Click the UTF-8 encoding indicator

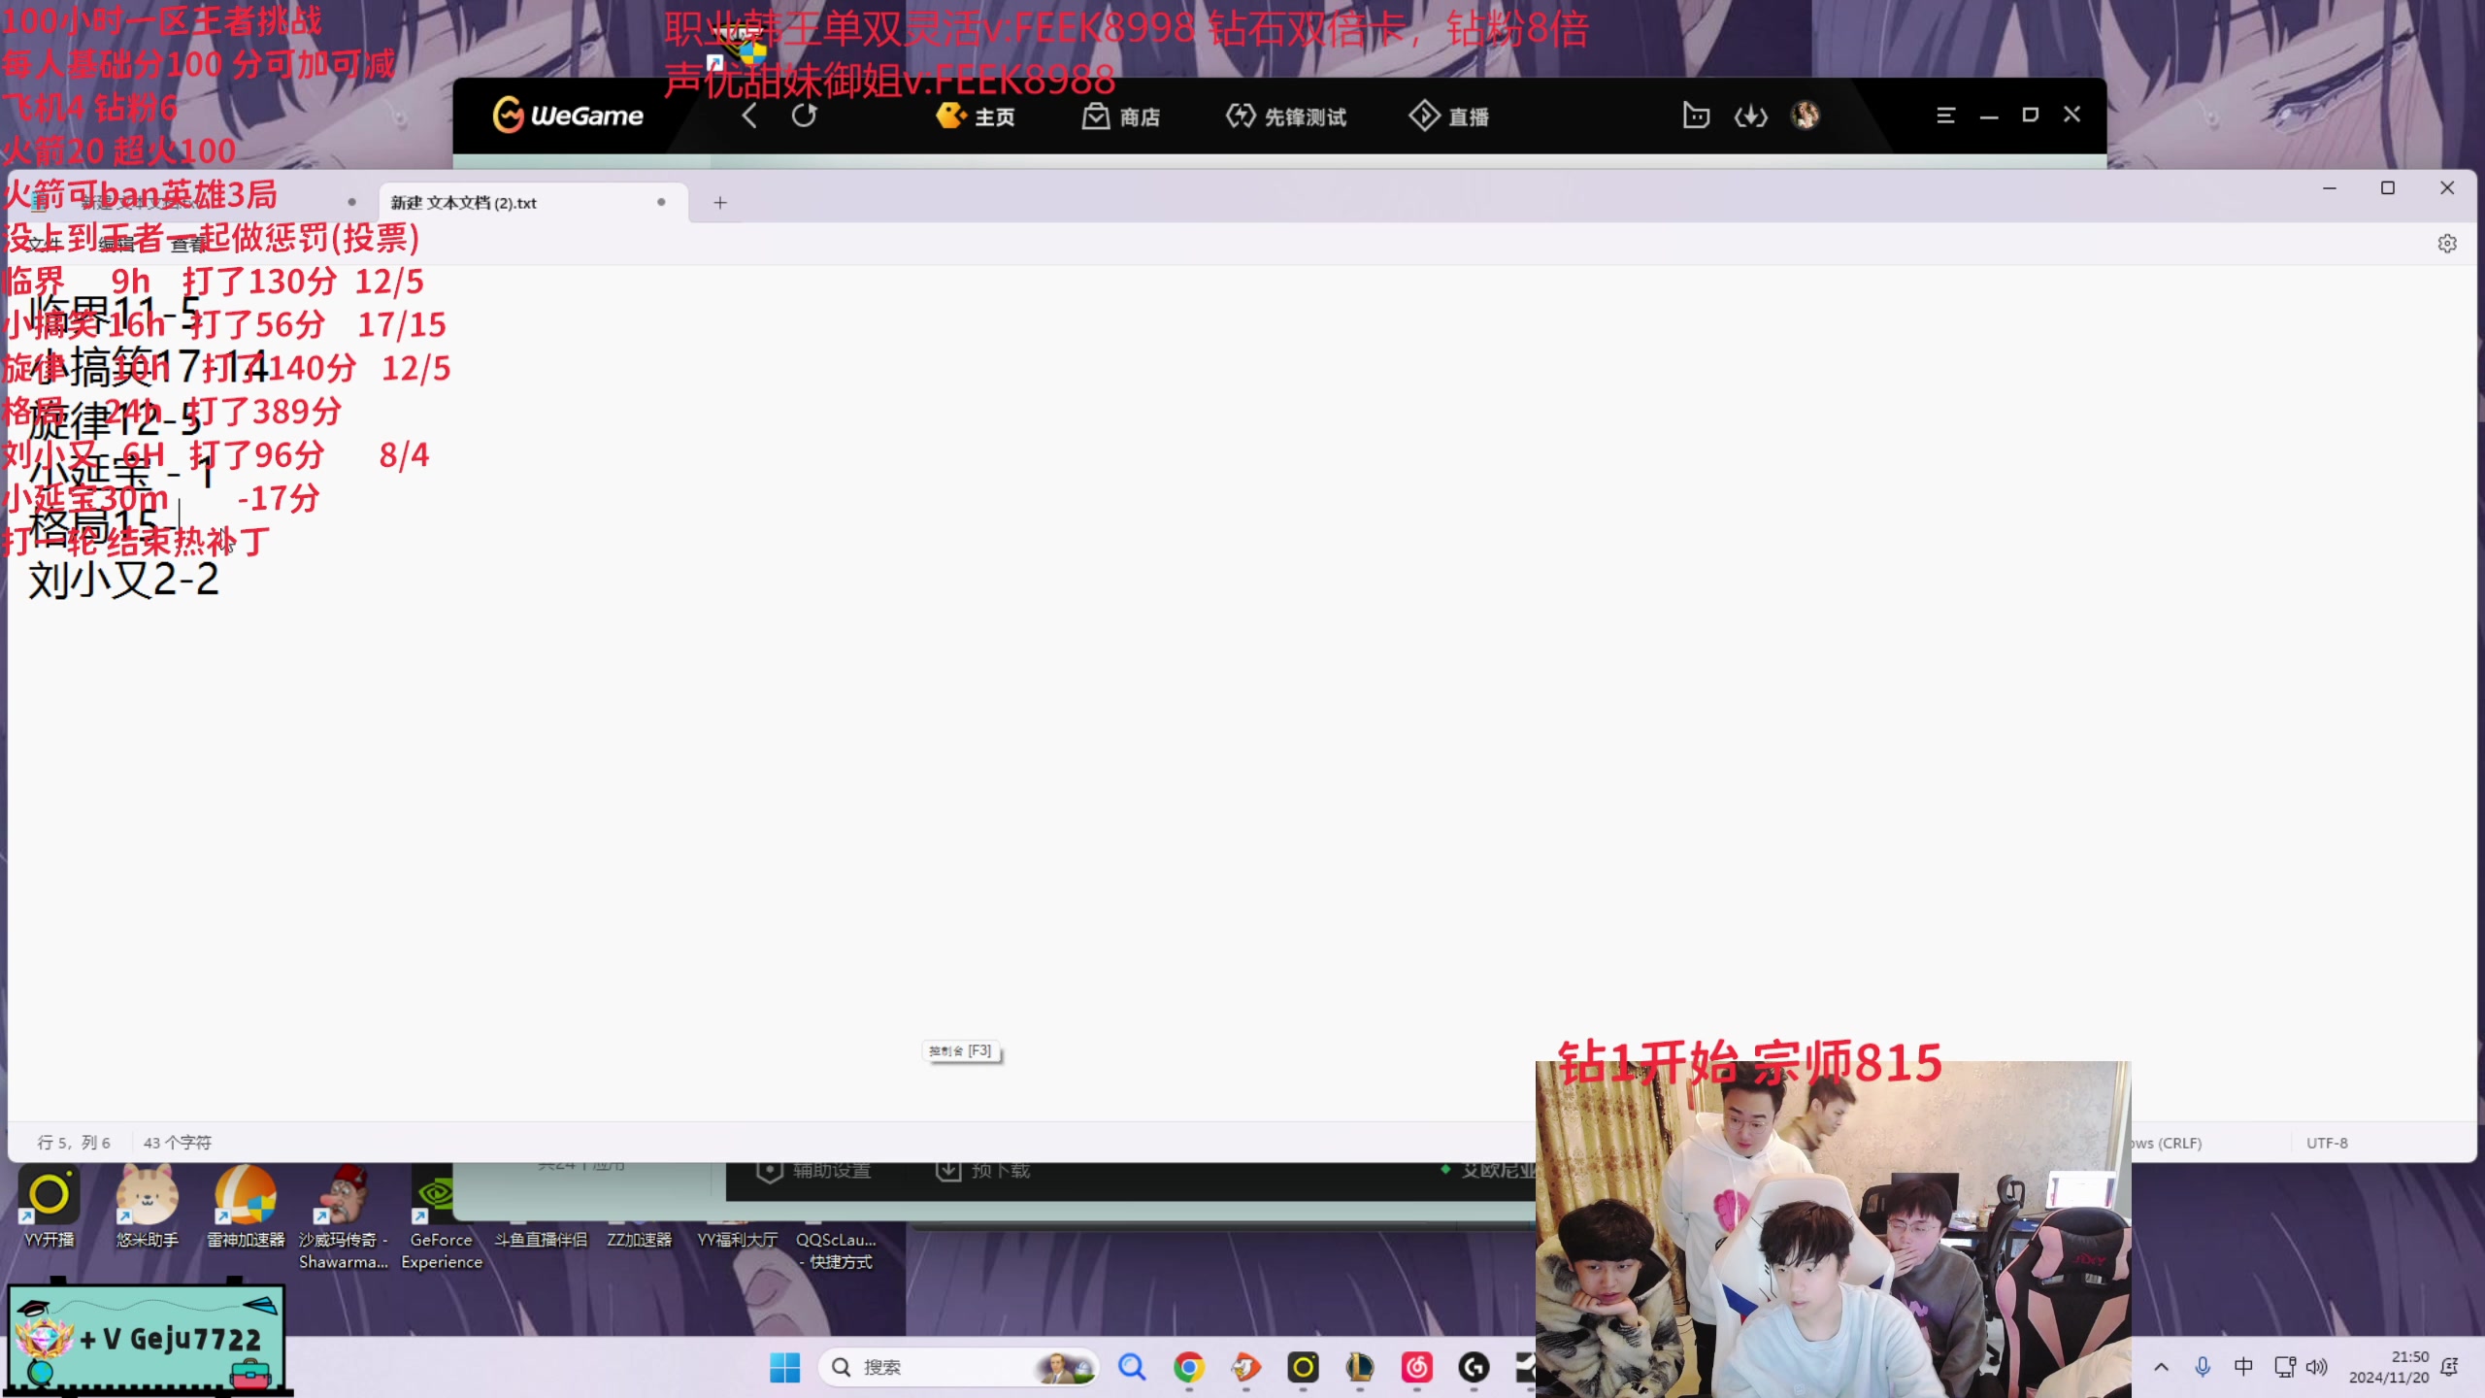click(2327, 1143)
